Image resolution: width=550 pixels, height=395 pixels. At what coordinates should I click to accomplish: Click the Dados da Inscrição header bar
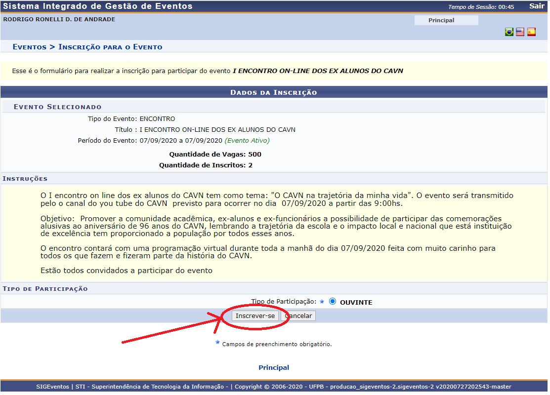(x=274, y=92)
